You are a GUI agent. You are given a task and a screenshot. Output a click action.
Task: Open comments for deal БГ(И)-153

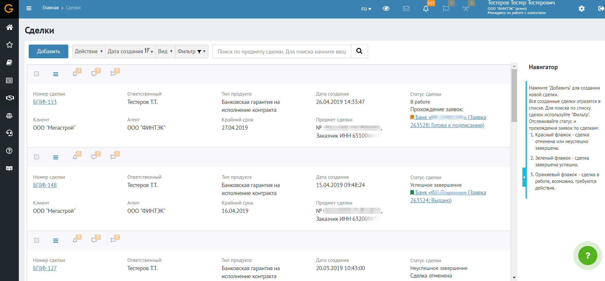[94, 74]
